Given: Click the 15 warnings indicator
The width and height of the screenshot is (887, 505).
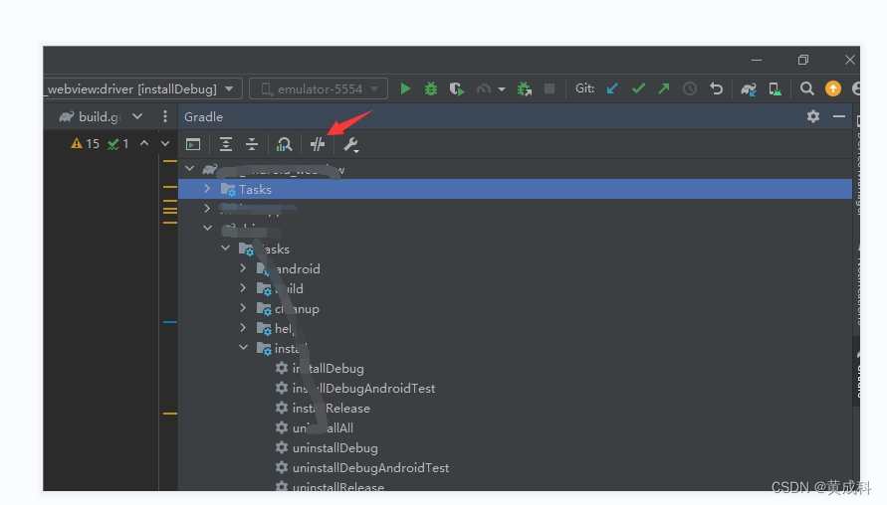Looking at the screenshot, I should pyautogui.click(x=85, y=143).
